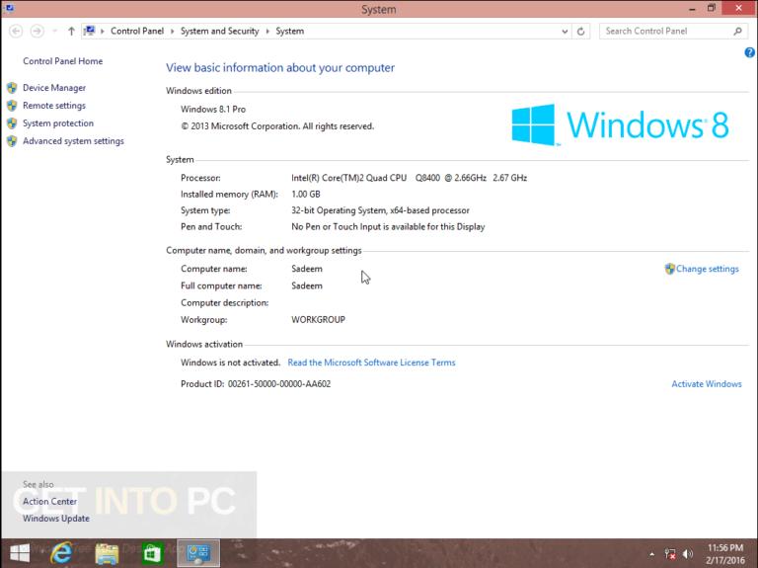Screen dimensions: 758x568
Task: Open File Explorer from taskbar
Action: tap(107, 553)
